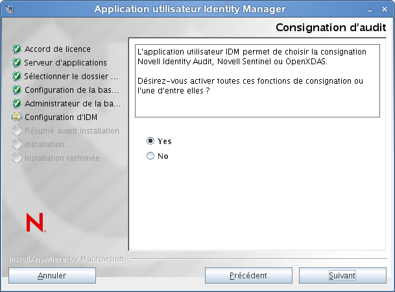This screenshot has height=292, width=395.
Task: Click the checkmark beside Configuration de la bas...
Action: click(x=17, y=90)
